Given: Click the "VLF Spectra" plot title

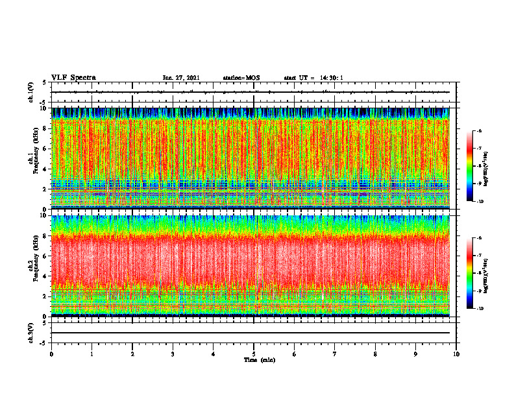Looking at the screenshot, I should point(73,78).
